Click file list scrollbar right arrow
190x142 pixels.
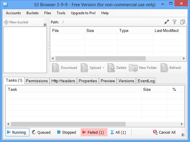[x=184, y=59]
